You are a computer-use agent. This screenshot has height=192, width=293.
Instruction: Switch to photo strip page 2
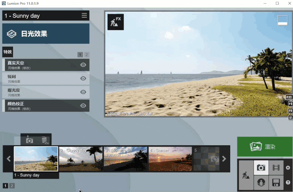(12, 186)
